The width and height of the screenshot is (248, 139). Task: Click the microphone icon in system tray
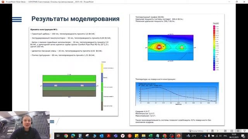(209, 136)
